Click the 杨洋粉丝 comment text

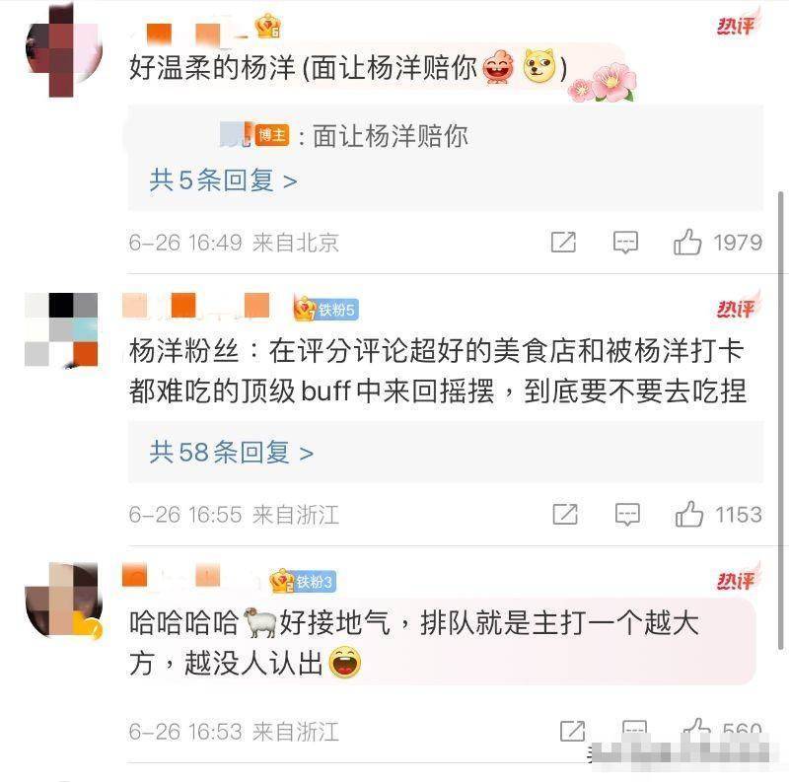point(437,371)
